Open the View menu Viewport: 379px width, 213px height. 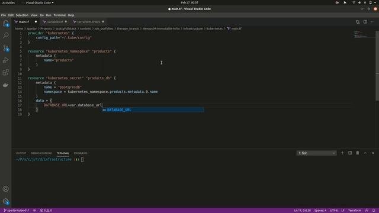click(34, 15)
